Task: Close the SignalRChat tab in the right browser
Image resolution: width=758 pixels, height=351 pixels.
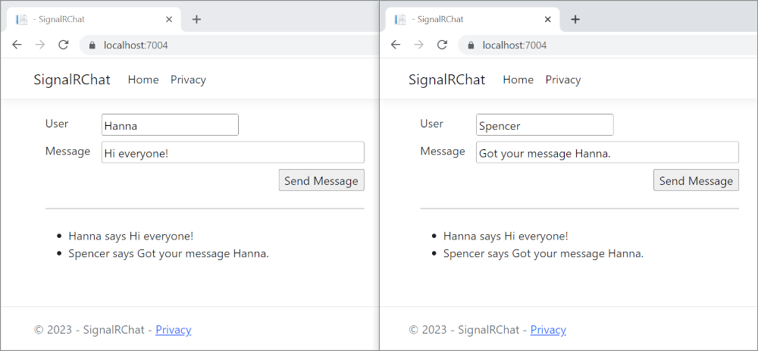Action: [x=548, y=20]
